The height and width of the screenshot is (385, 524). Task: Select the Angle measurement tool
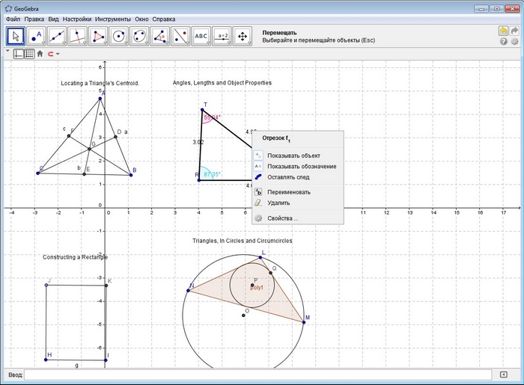[159, 36]
